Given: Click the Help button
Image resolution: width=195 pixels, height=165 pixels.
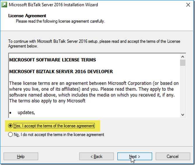Looking at the screenshot, I should (21, 157).
